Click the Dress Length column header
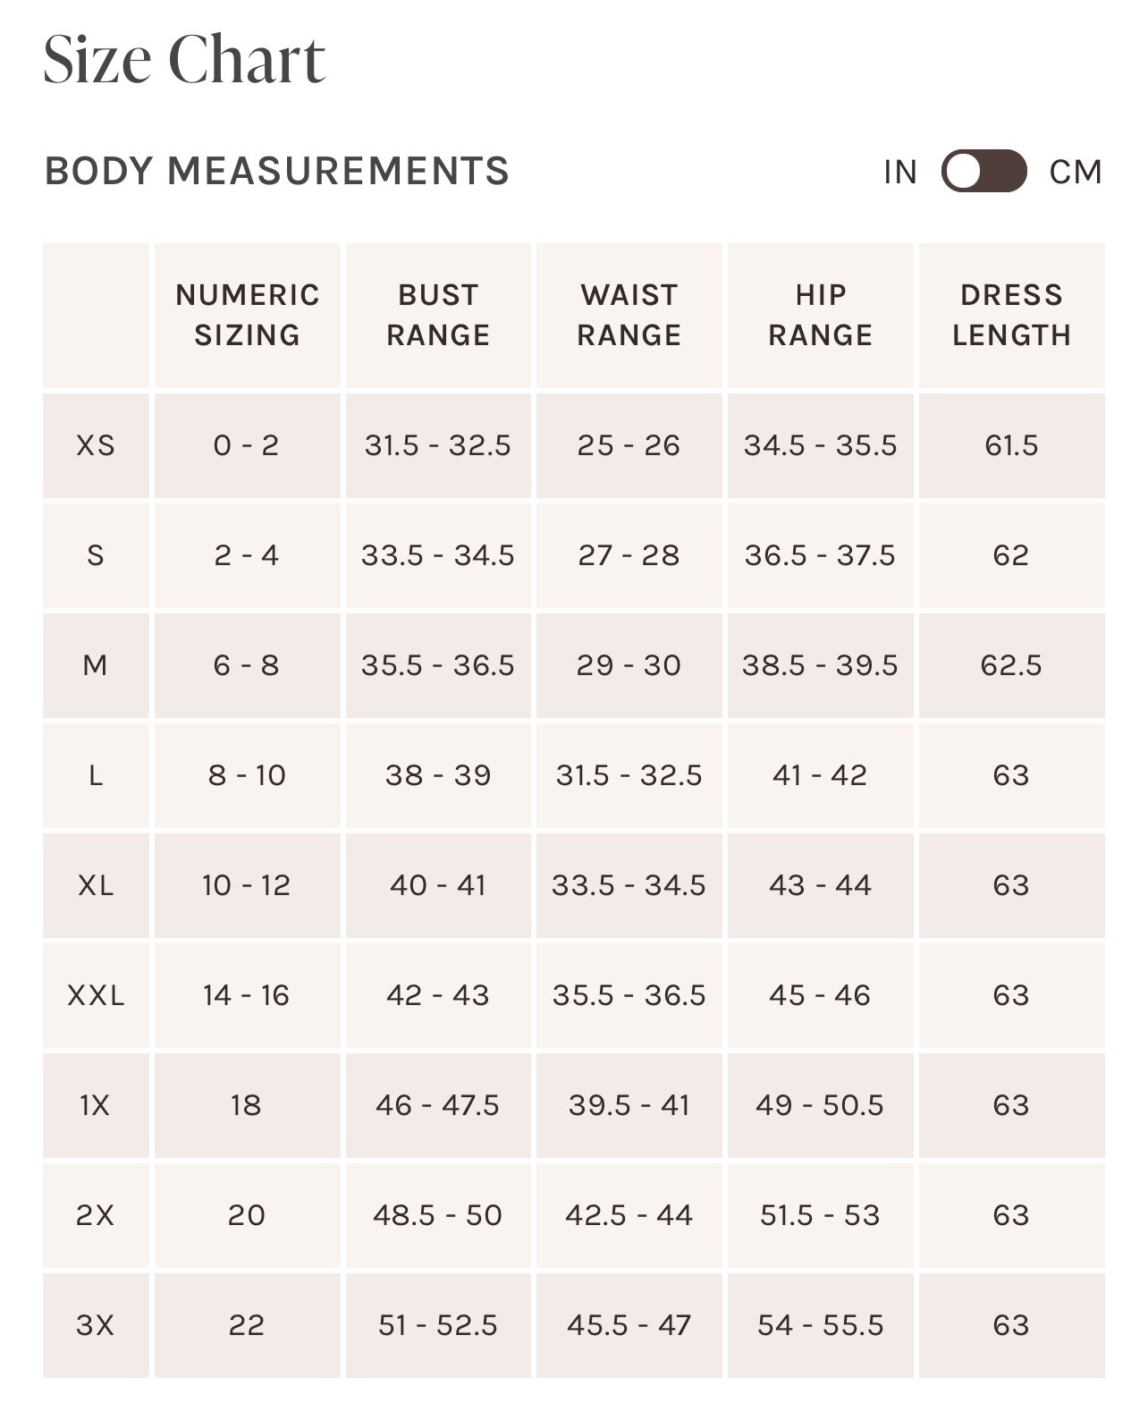The image size is (1148, 1403). tap(1012, 315)
